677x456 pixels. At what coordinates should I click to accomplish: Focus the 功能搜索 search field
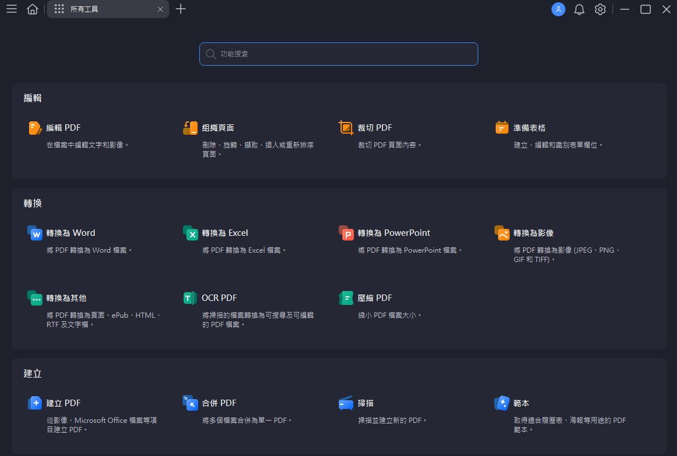tap(338, 54)
